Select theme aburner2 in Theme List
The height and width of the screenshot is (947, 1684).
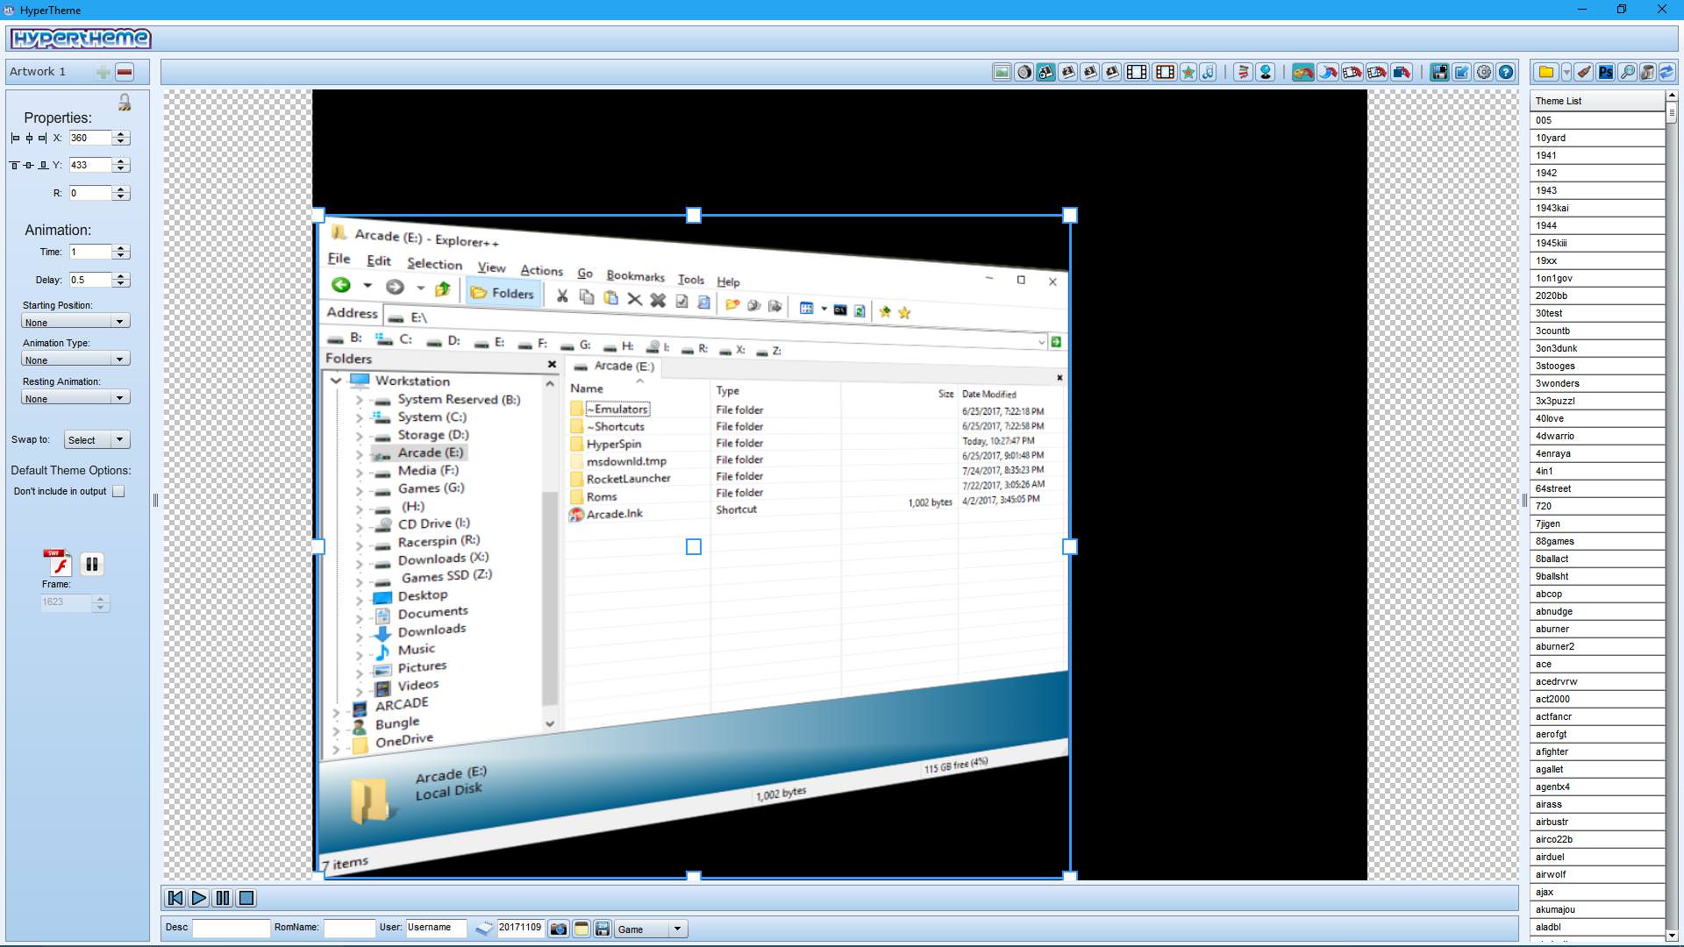[x=1597, y=646]
